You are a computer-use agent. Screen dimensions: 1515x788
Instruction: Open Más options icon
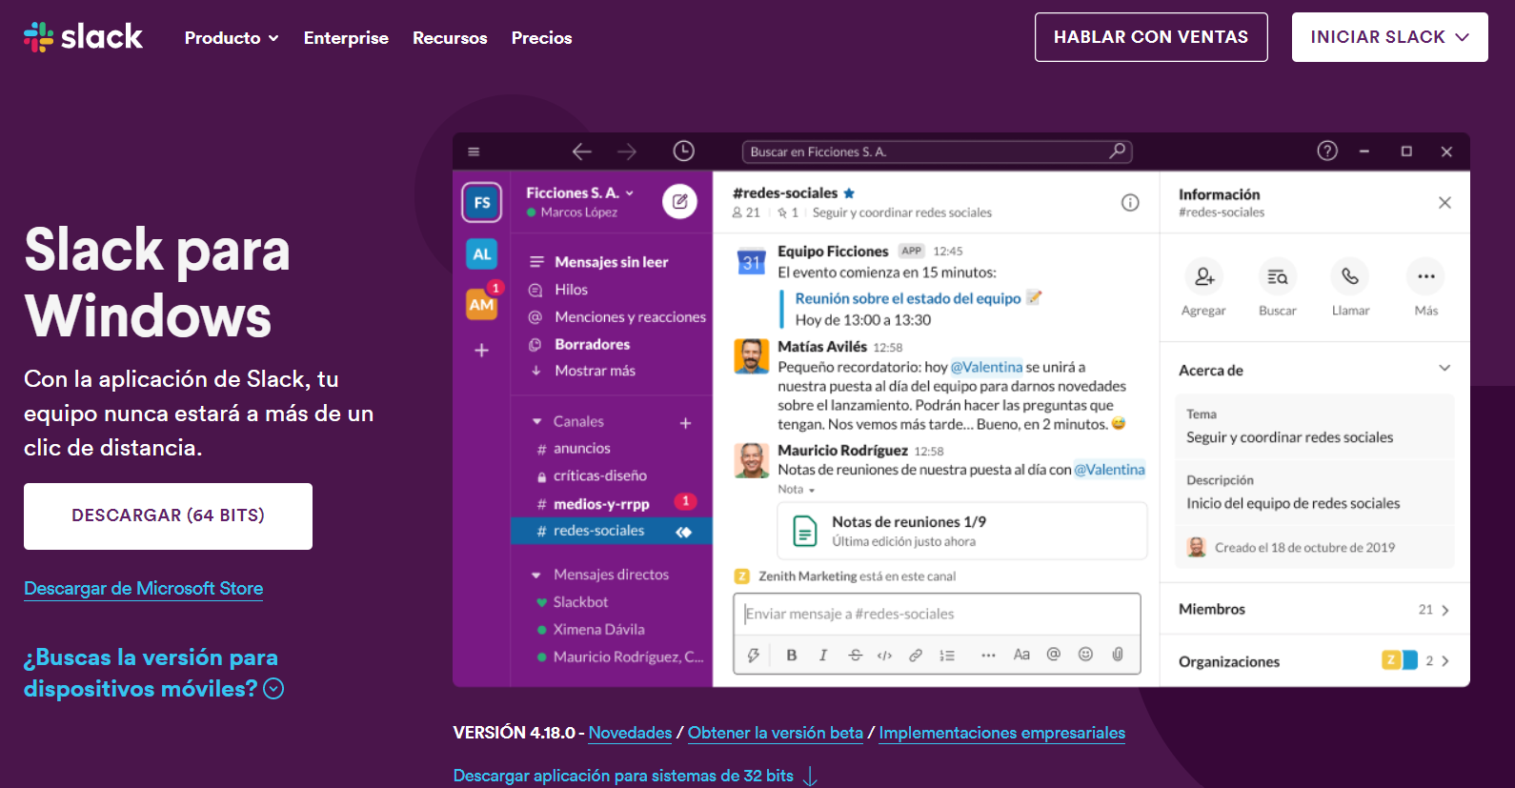1425,276
